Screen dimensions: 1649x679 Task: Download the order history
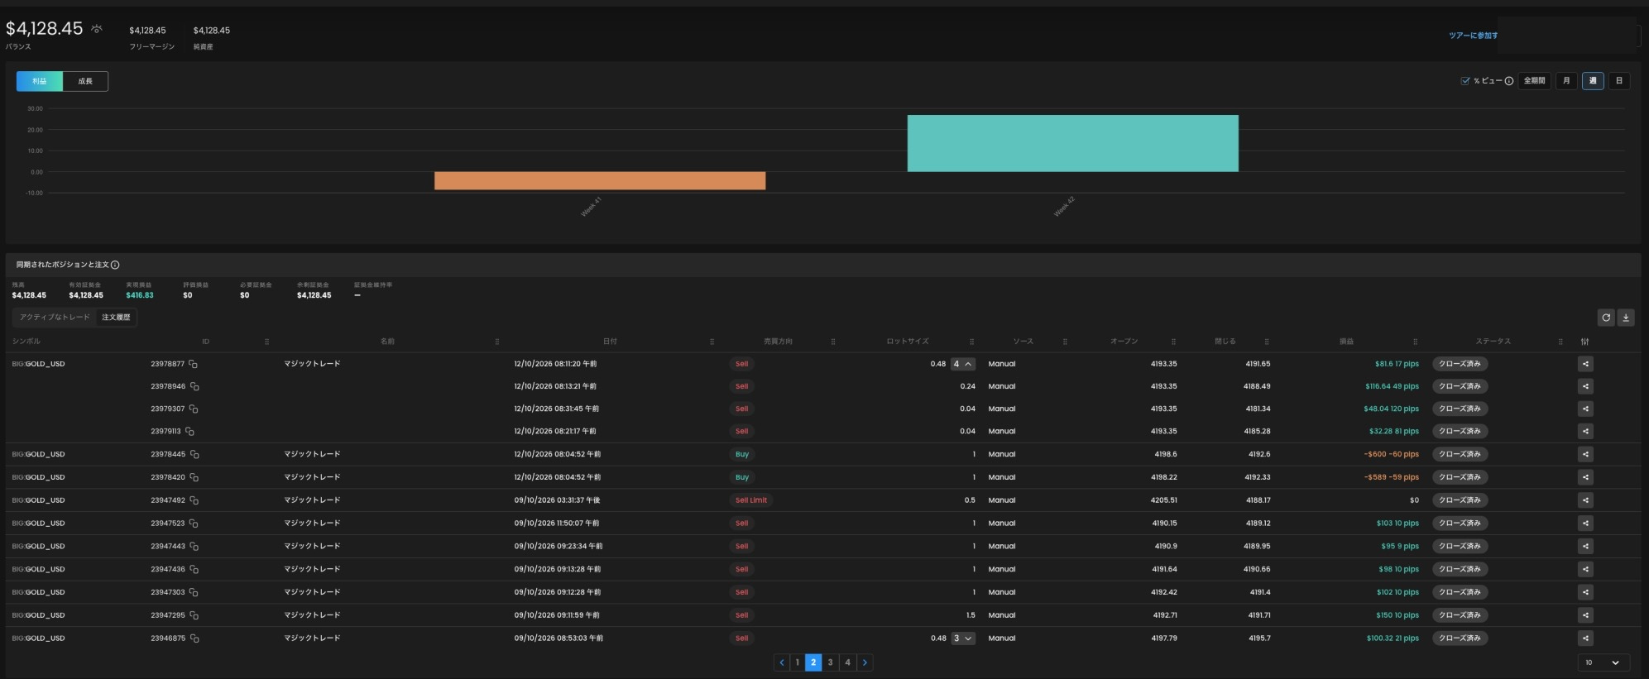(x=1626, y=318)
